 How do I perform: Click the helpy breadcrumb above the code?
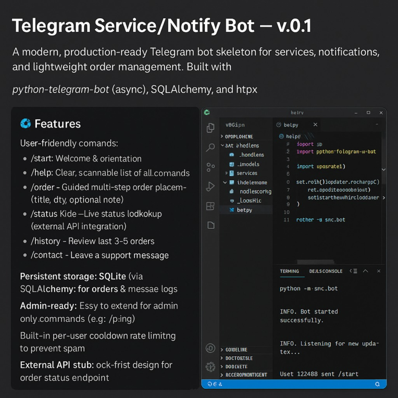coord(290,136)
